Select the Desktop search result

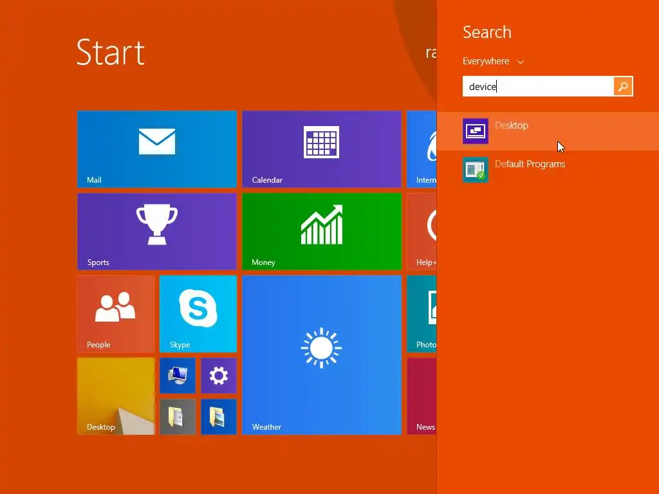click(x=548, y=131)
